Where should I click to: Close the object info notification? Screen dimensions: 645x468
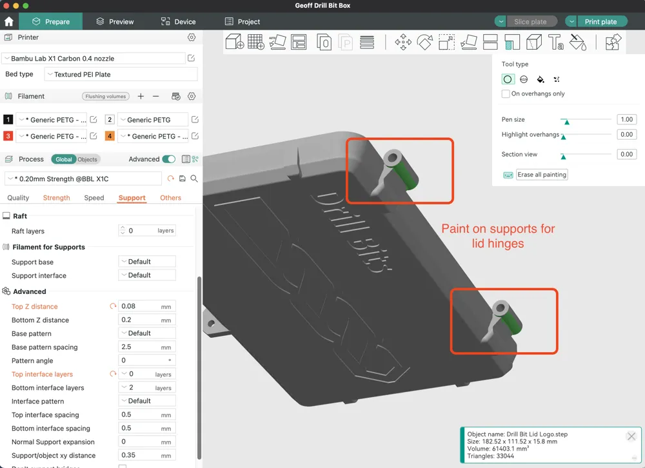pyautogui.click(x=631, y=436)
